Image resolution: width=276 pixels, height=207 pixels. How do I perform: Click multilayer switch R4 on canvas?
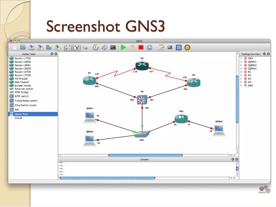pos(142,100)
